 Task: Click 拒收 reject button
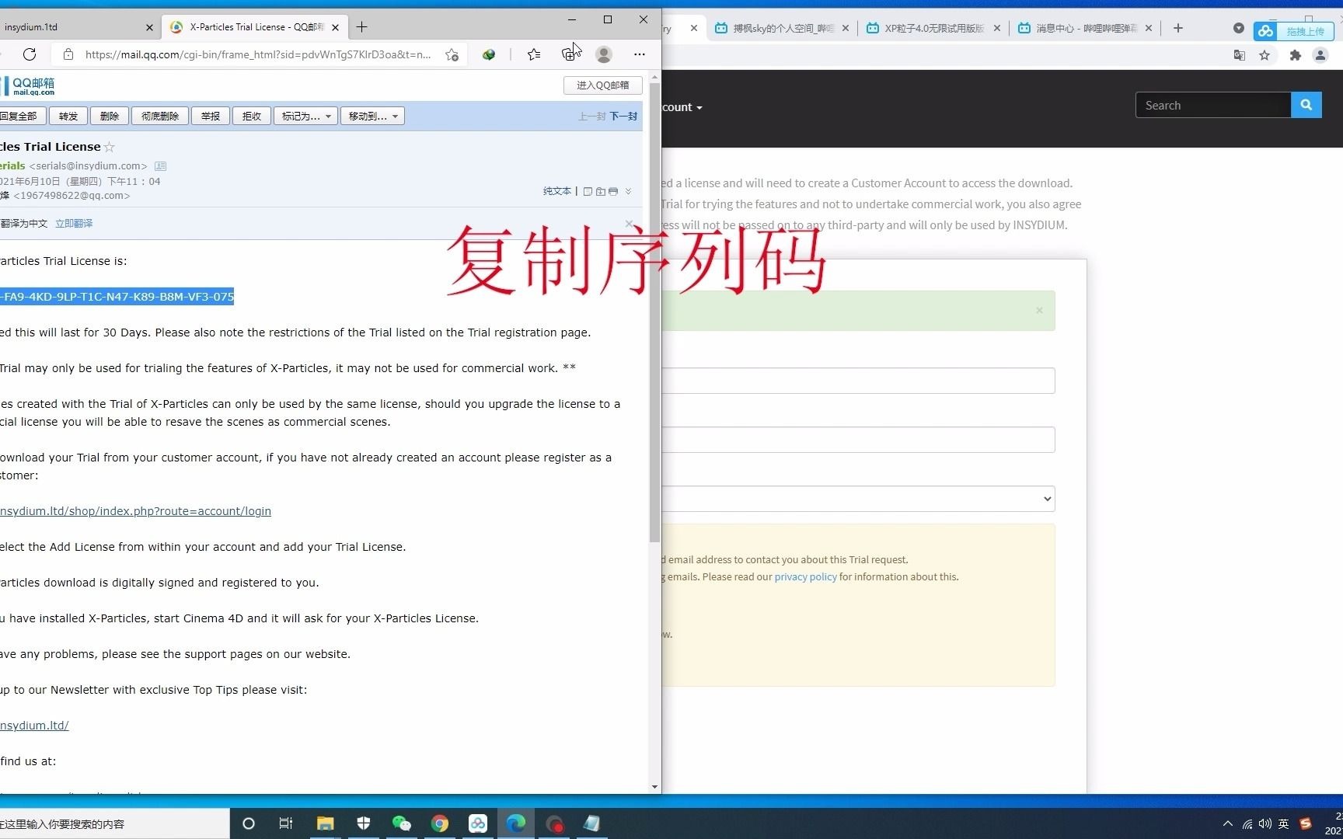252,117
